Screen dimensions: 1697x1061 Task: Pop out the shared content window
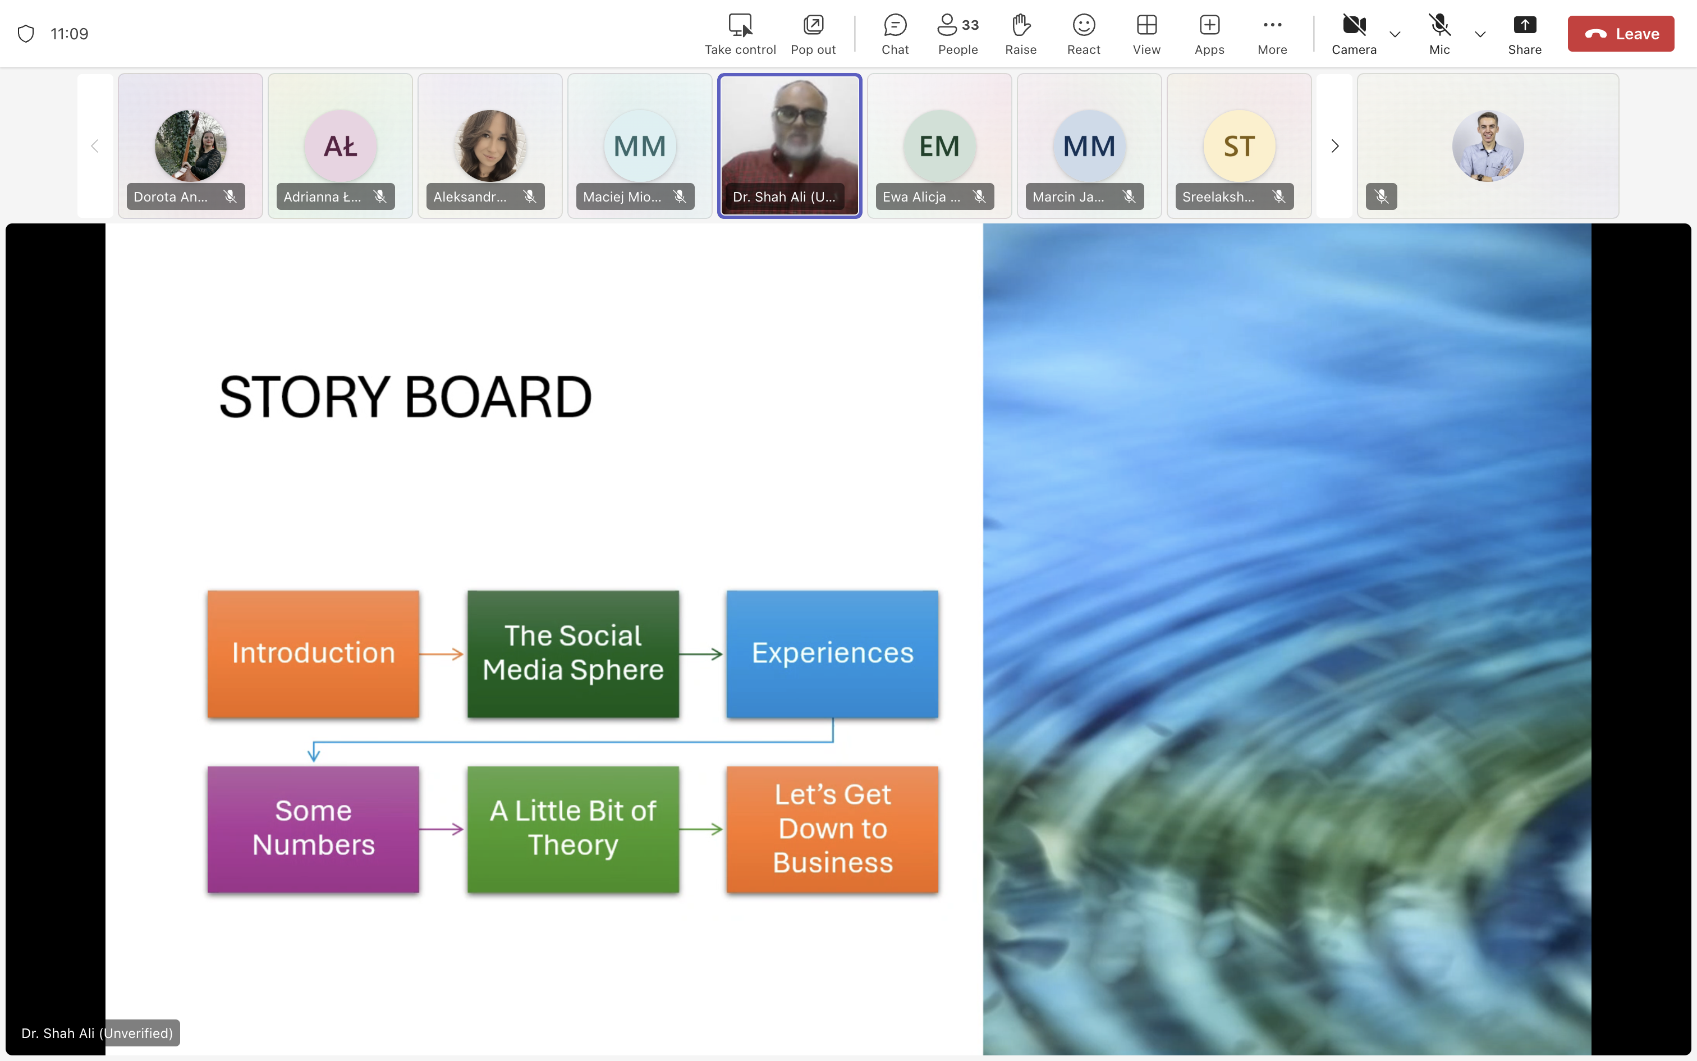pos(813,34)
